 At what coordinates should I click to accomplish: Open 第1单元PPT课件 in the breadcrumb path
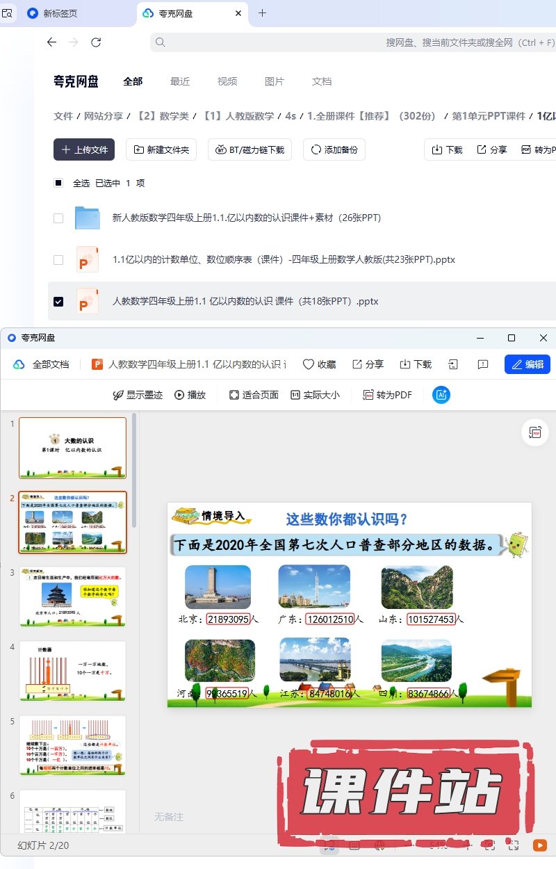489,116
